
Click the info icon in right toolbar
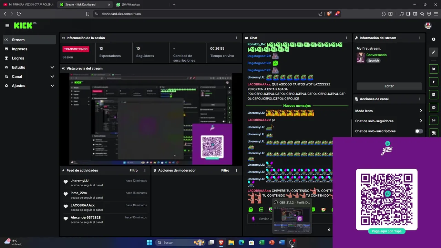(433, 39)
